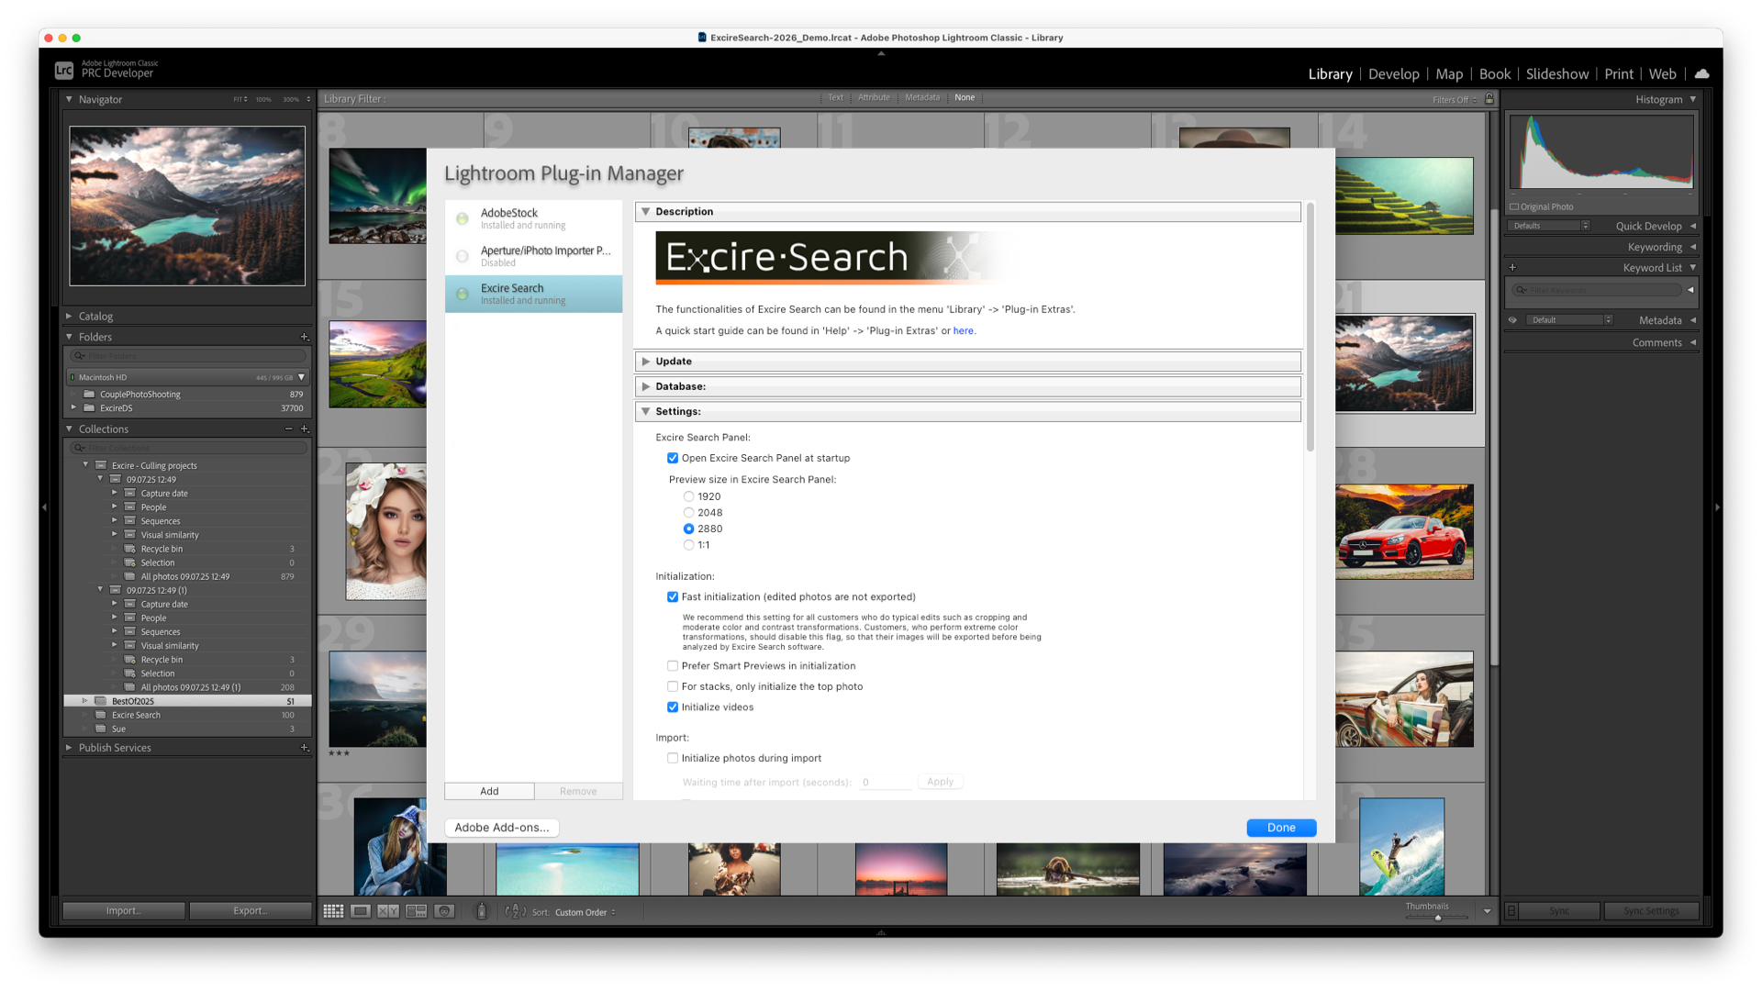Enable Prefer Smart Previews in initialization

point(673,666)
